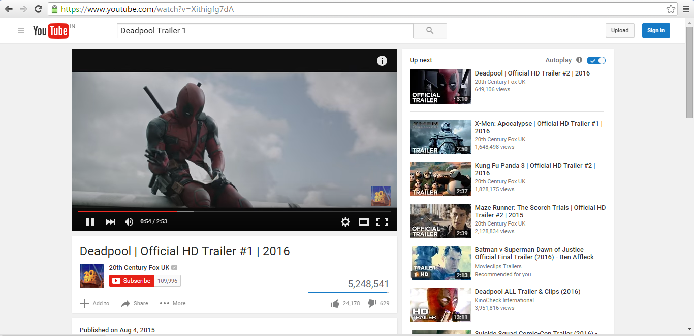The image size is (694, 336).
Task: Click the Published on Aug 4, 2015 text
Action: click(117, 330)
